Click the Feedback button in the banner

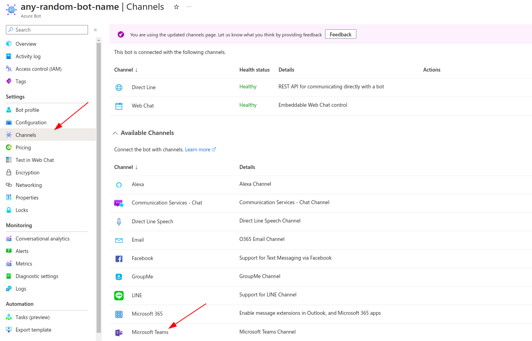coord(340,34)
